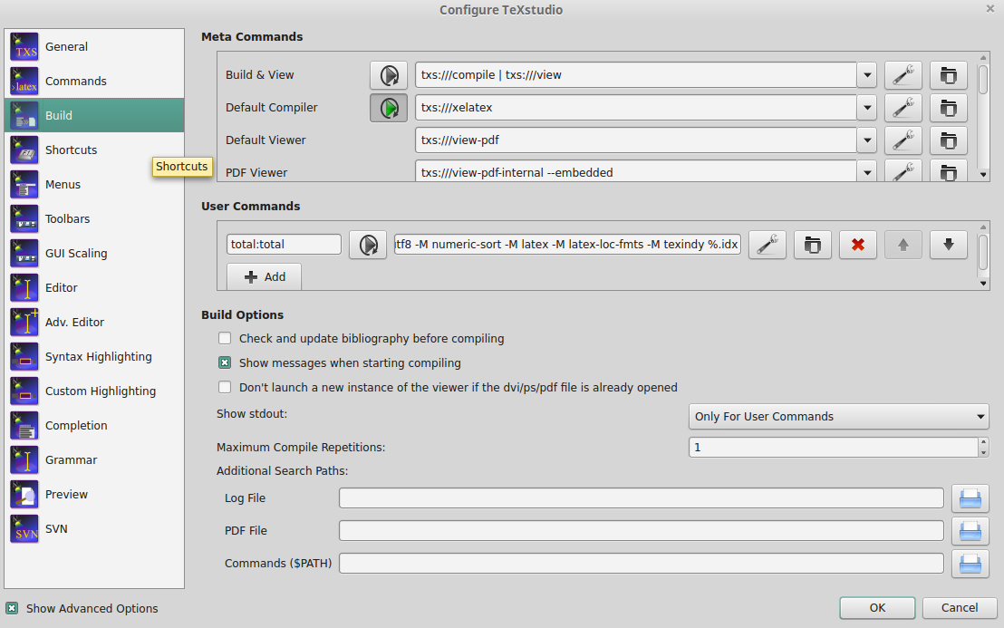
Task: Select the Build settings icon
Action: [24, 115]
